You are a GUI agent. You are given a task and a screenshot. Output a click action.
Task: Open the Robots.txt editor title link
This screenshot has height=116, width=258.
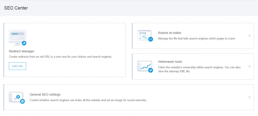pyautogui.click(x=170, y=33)
